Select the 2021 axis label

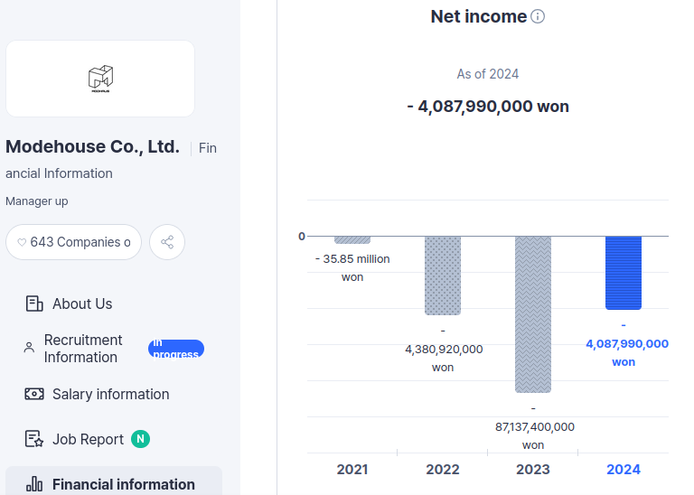pyautogui.click(x=352, y=470)
